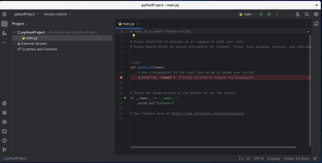This screenshot has height=163, width=322.
Task: Open the Version control dropdown
Action: coord(57,14)
